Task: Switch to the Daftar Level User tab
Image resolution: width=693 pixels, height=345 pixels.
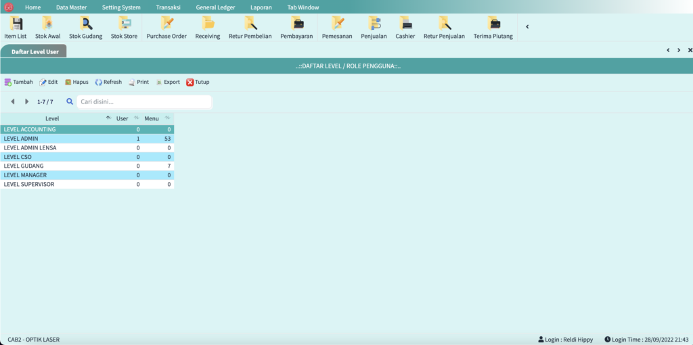Action: pyautogui.click(x=34, y=51)
